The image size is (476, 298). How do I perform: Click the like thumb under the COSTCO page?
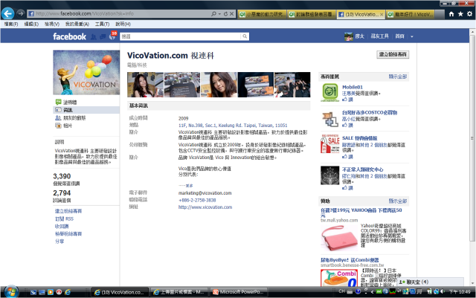(345, 125)
